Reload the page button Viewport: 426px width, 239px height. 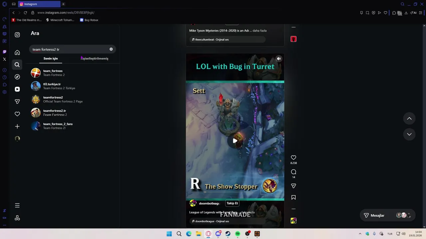(25, 13)
